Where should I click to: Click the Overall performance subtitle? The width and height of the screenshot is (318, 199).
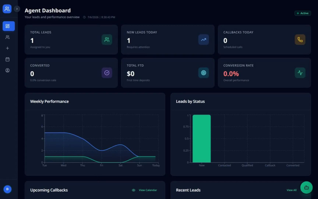coord(236,80)
